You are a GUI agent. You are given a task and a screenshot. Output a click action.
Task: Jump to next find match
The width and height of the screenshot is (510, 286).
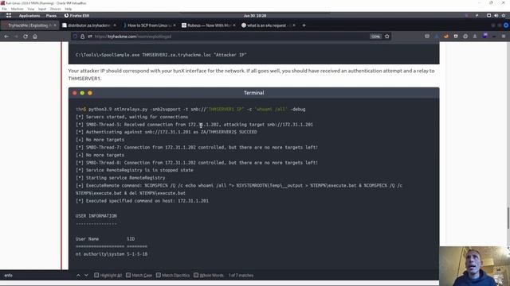tap(86, 276)
